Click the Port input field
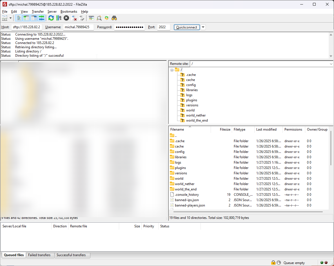 coord(164,27)
